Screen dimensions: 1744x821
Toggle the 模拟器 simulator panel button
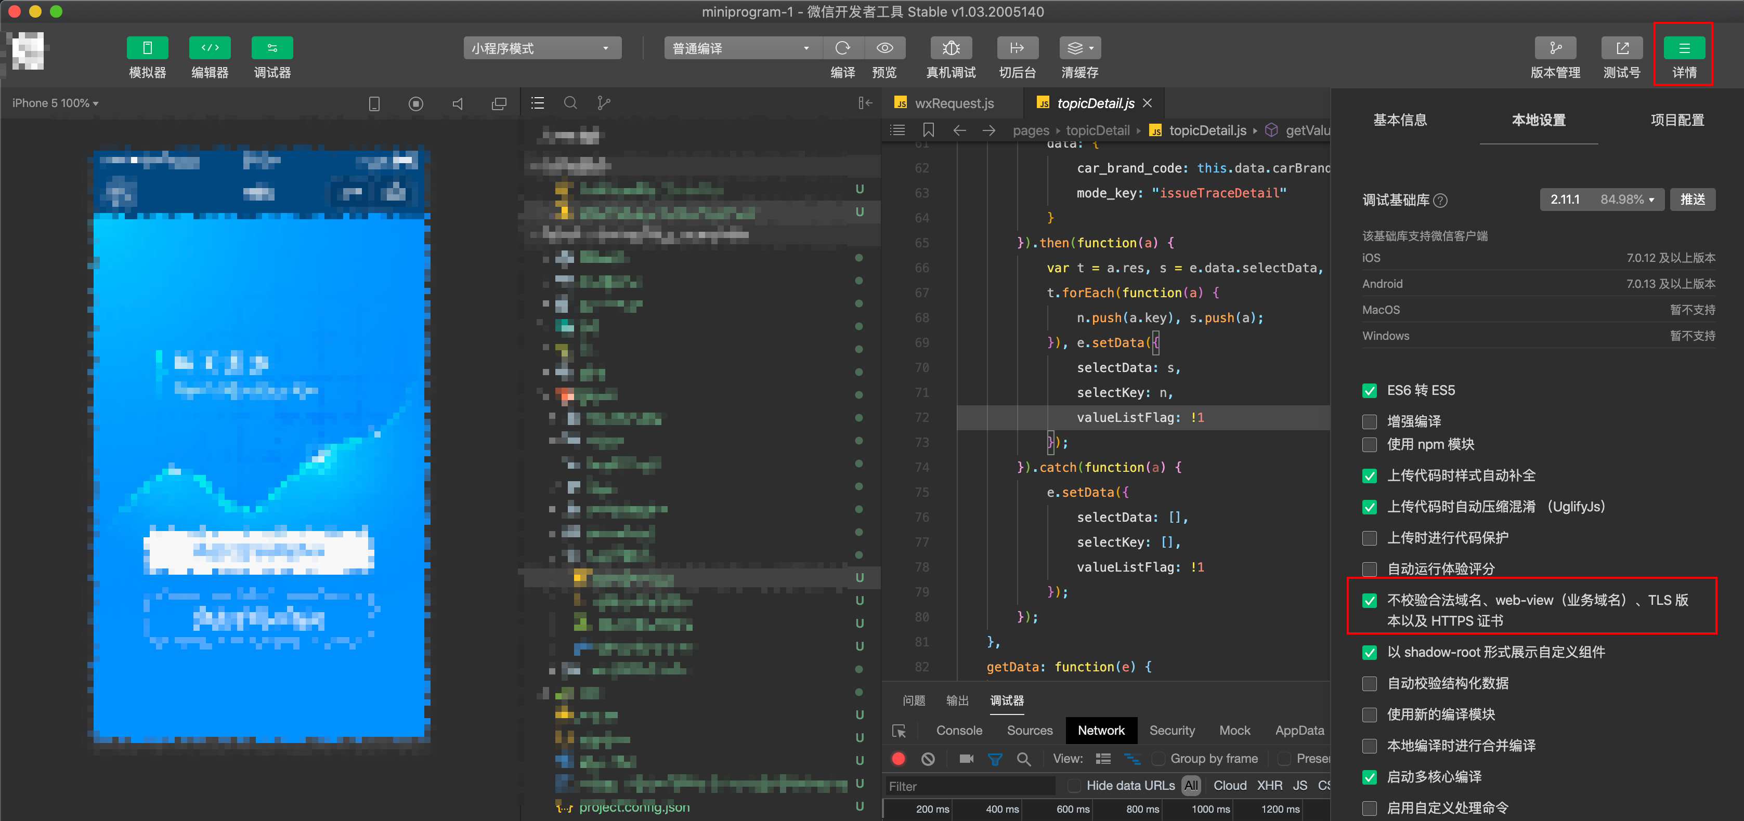tap(147, 48)
